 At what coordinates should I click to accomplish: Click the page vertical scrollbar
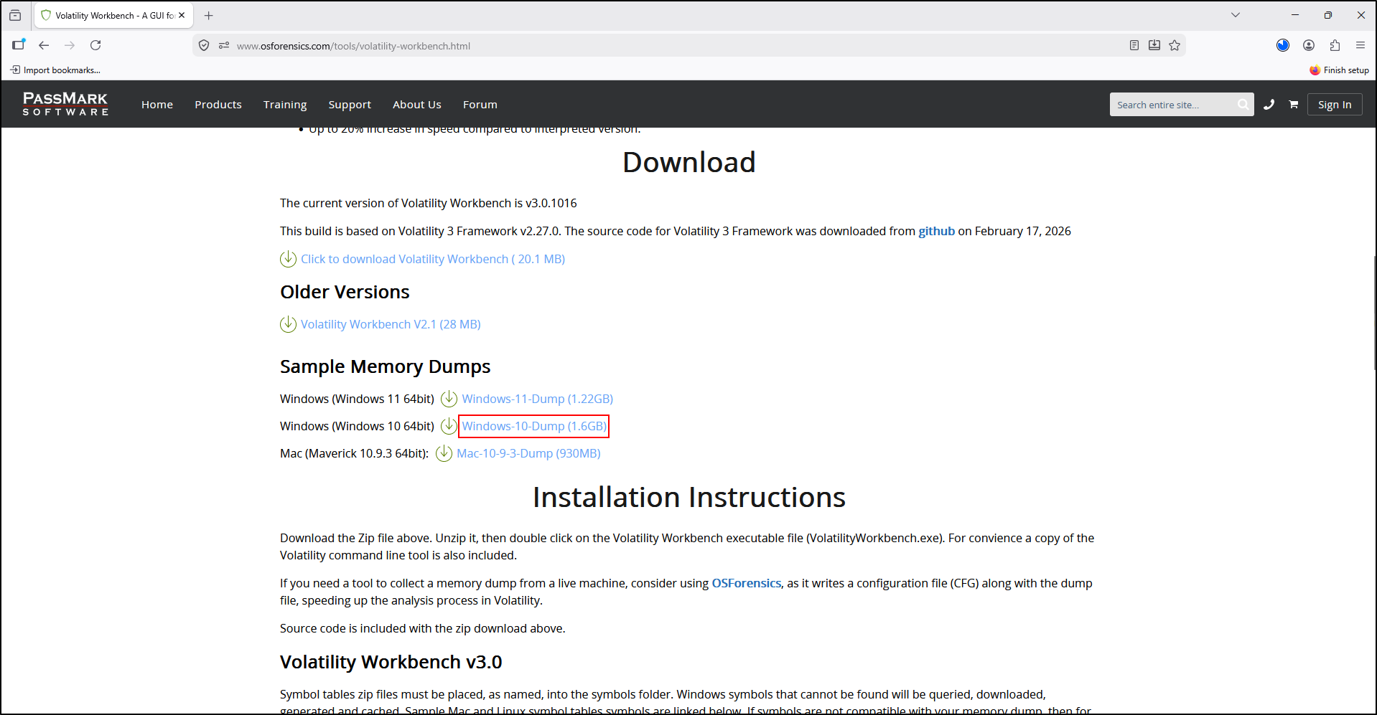click(x=1374, y=313)
